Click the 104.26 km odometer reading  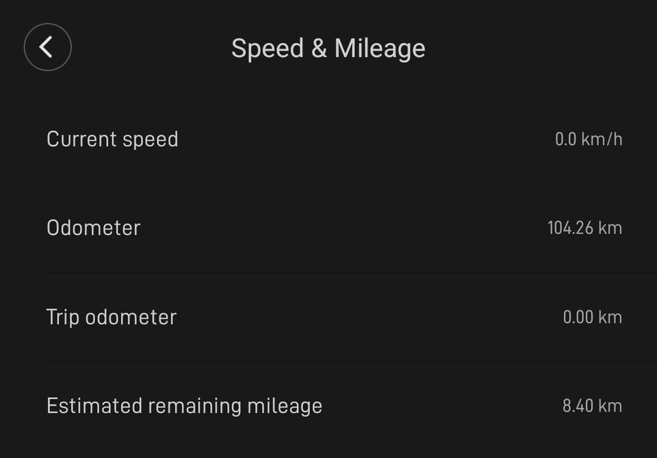584,228
